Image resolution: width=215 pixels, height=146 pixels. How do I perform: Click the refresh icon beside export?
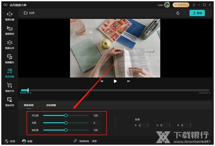pyautogui.click(x=178, y=13)
